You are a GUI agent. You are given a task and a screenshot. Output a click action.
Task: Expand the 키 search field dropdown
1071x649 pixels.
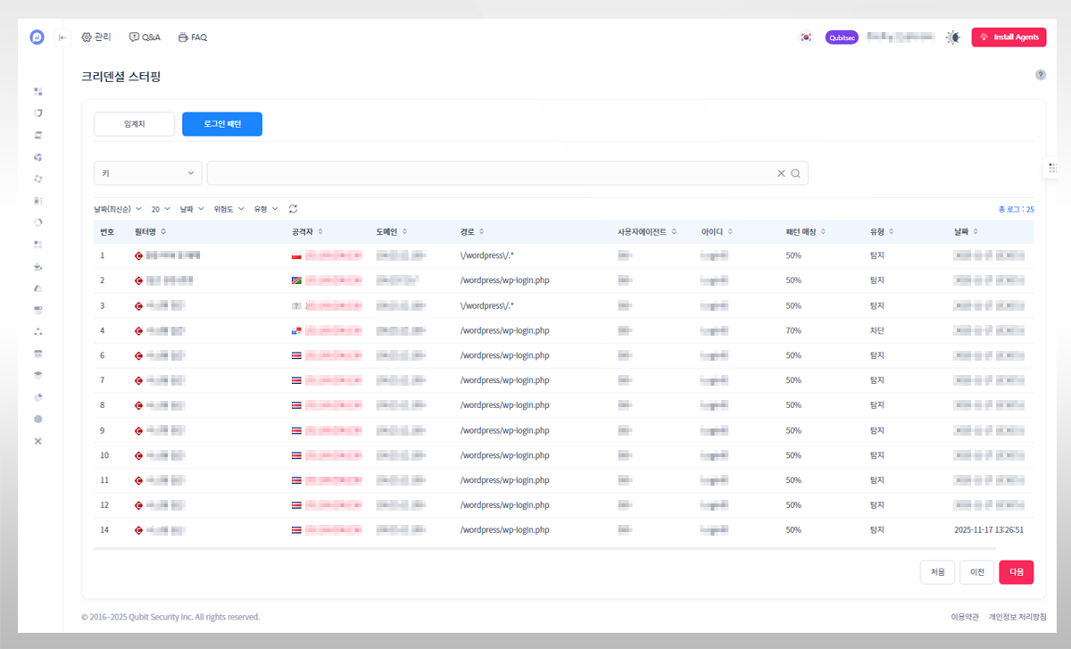click(x=148, y=173)
